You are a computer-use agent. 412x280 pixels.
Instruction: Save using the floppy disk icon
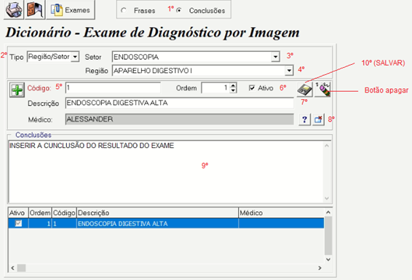[x=305, y=89]
